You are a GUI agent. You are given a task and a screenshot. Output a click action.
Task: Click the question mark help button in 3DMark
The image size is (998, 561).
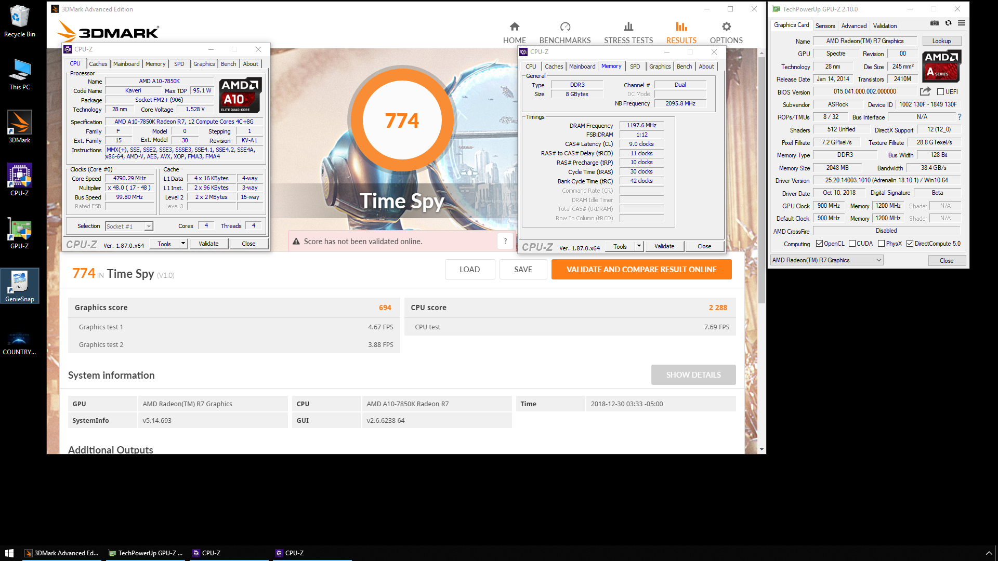tap(505, 241)
